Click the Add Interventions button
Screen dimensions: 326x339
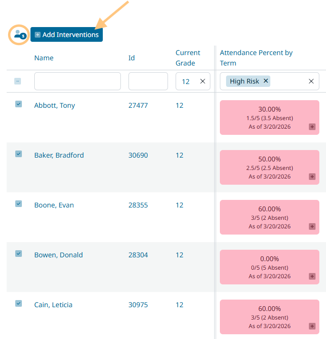[67, 35]
